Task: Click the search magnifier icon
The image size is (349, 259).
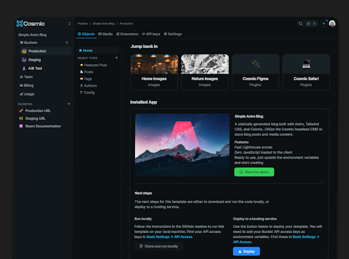Action: 300,23
